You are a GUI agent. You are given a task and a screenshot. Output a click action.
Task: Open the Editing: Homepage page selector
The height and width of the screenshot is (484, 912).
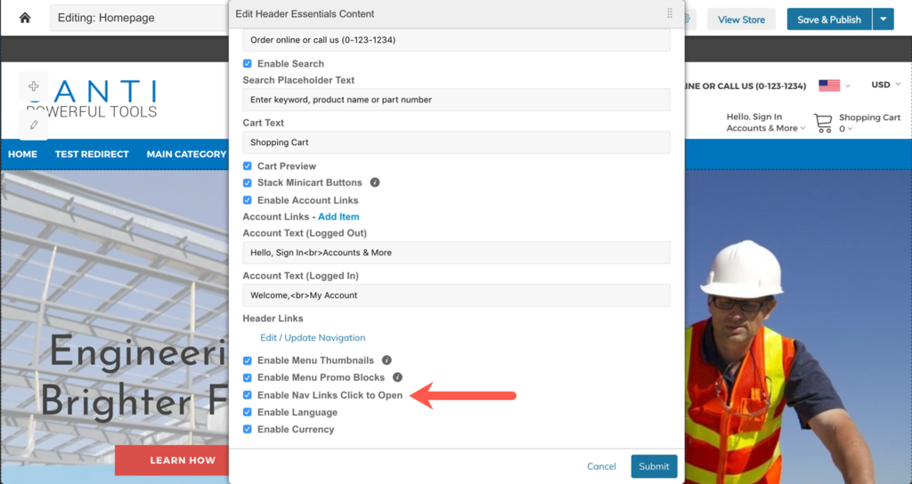(x=140, y=18)
